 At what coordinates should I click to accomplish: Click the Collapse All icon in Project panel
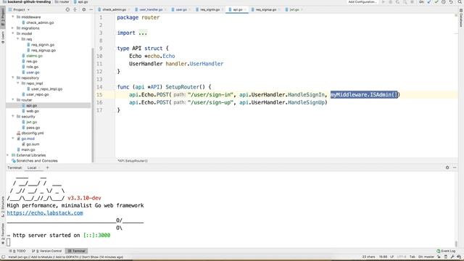[x=75, y=9]
